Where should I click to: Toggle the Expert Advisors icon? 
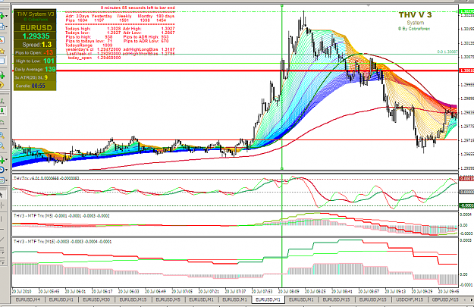(2, 85)
